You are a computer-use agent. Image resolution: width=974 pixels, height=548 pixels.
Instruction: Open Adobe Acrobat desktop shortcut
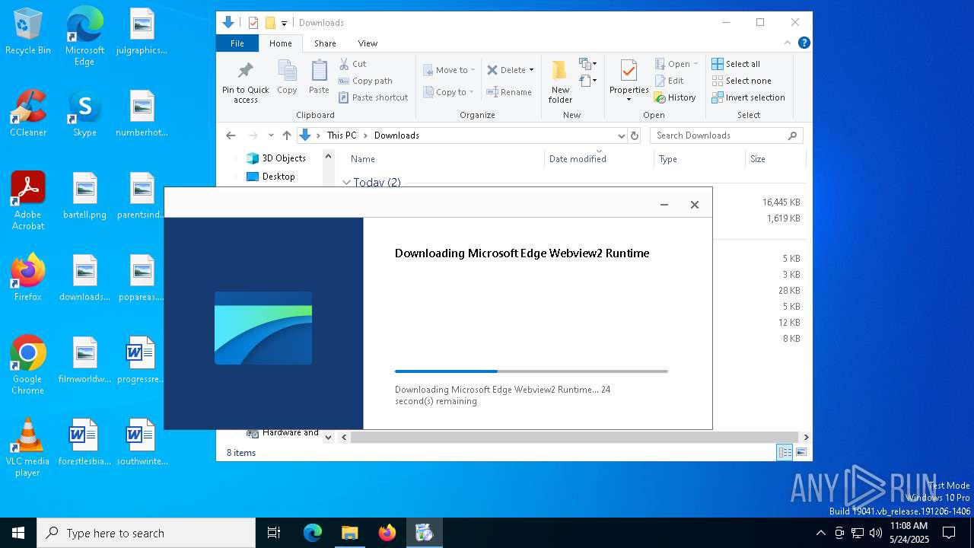click(x=28, y=201)
